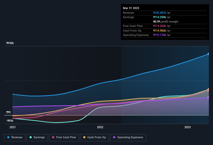The height and width of the screenshot is (145, 213).
Task: Click the Free Cash Flow tooltip label
Action: 133,26
